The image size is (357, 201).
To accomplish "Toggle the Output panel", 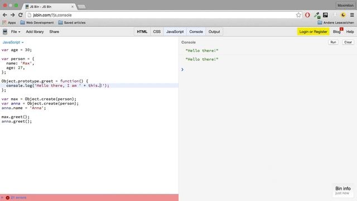I will point(214,32).
